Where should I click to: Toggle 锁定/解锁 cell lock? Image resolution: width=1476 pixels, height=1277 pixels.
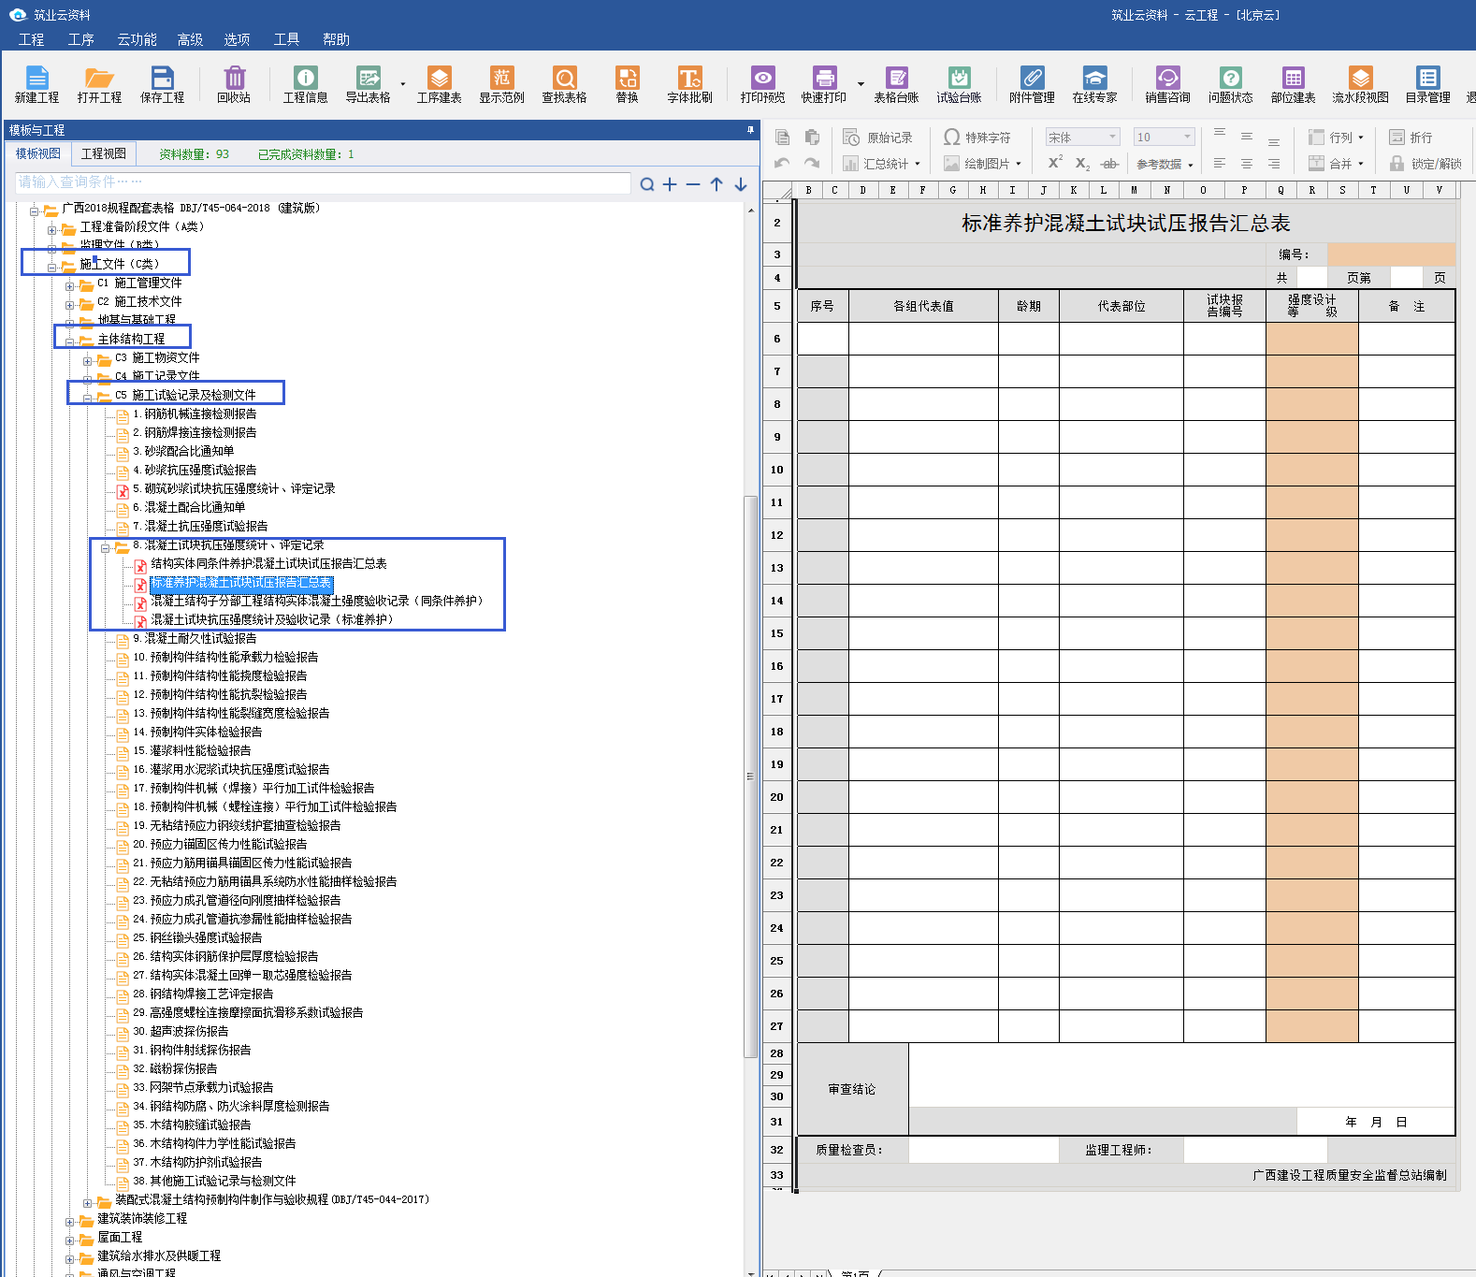(x=1425, y=163)
